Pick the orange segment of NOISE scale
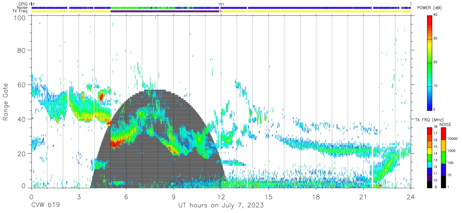Screen dimensions: 462x213 pyautogui.click(x=443, y=146)
